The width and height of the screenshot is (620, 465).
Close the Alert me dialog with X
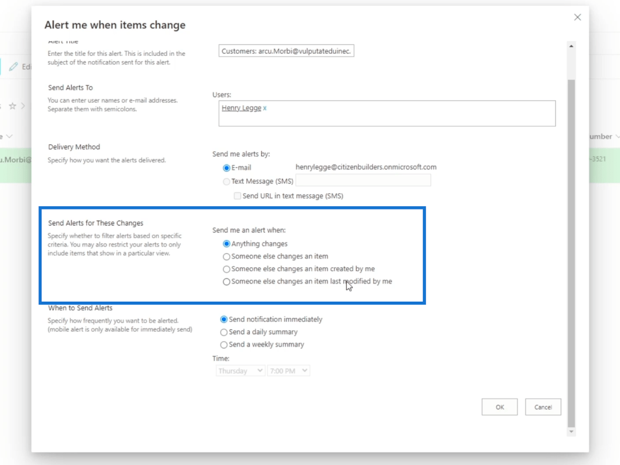click(x=577, y=17)
